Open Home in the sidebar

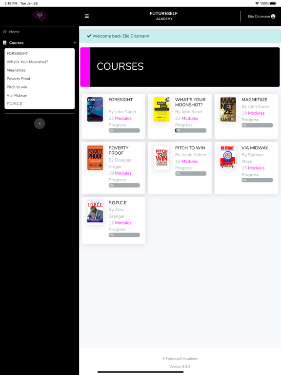[14, 32]
